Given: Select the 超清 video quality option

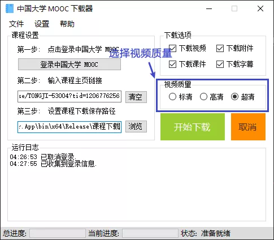Looking at the screenshot, I should point(234,97).
